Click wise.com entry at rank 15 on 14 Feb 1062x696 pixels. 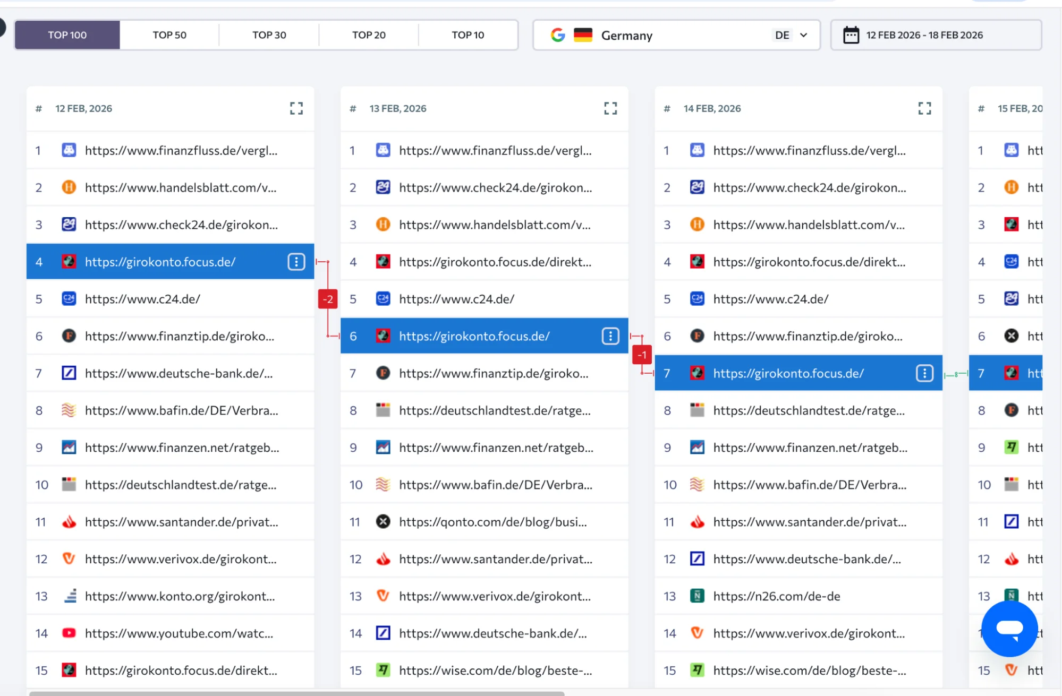810,670
